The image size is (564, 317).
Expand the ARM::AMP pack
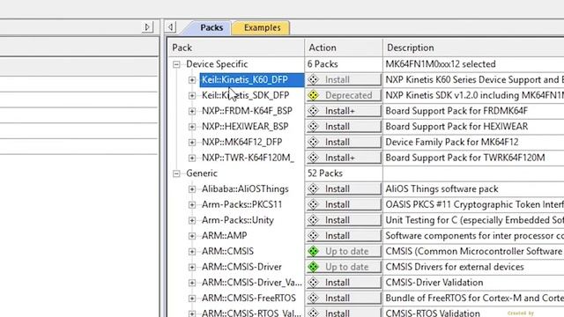point(192,236)
